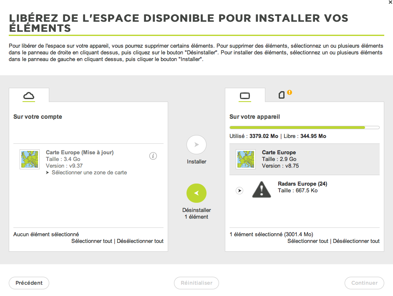Viewport: 393px width, 296px height.
Task: Click the Continuer button
Action: click(365, 283)
